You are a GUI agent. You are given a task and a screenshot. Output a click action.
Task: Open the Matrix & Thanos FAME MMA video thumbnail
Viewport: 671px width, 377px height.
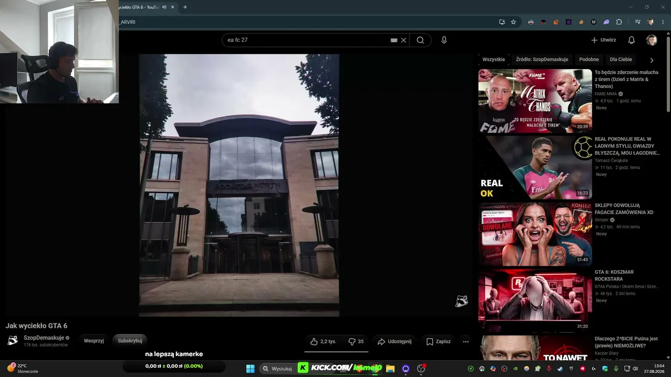535,101
